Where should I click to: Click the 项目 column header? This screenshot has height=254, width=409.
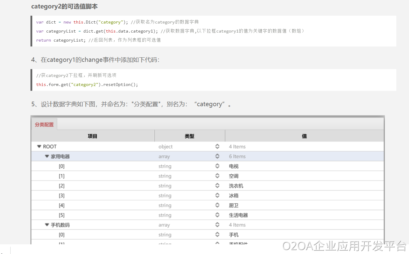(93, 136)
